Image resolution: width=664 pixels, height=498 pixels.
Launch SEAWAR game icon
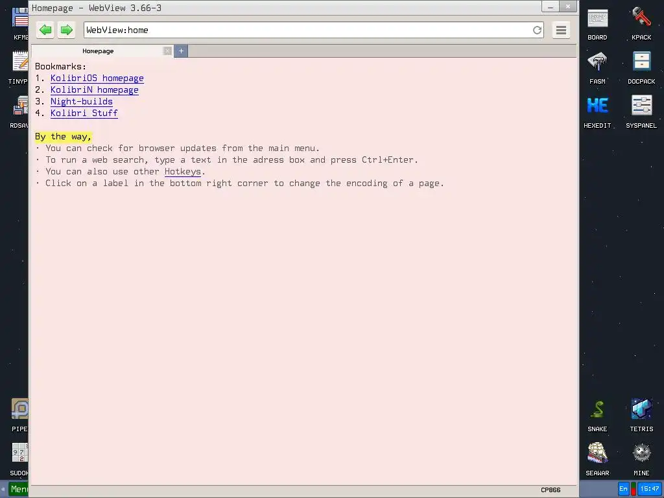[597, 460]
